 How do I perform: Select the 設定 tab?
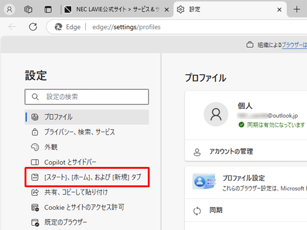[x=230, y=9]
